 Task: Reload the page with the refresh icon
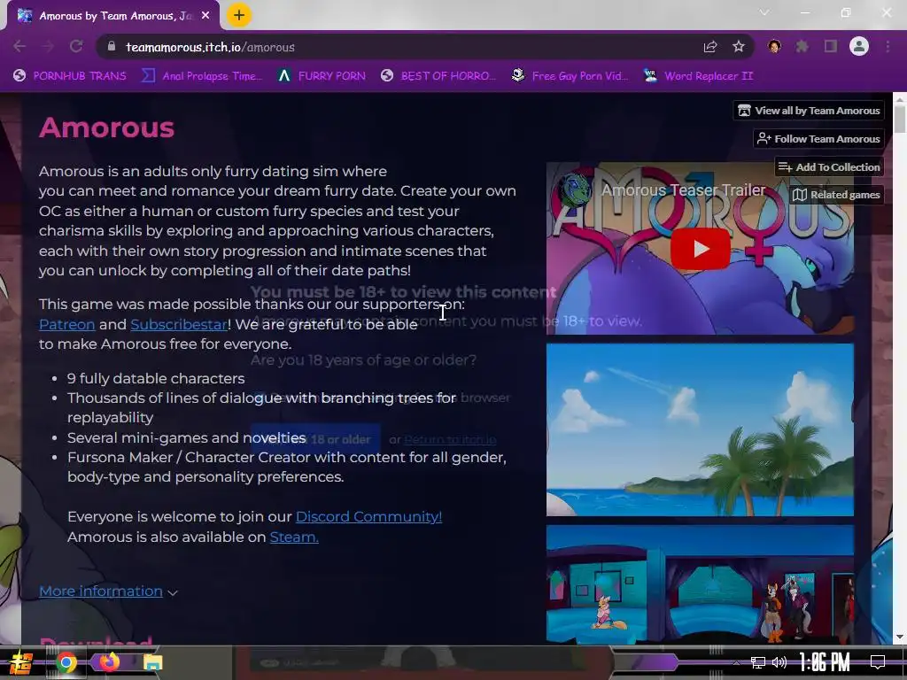tap(76, 47)
